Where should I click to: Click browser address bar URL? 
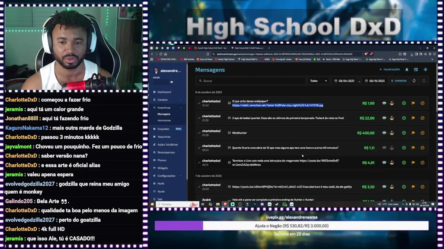[284, 54]
